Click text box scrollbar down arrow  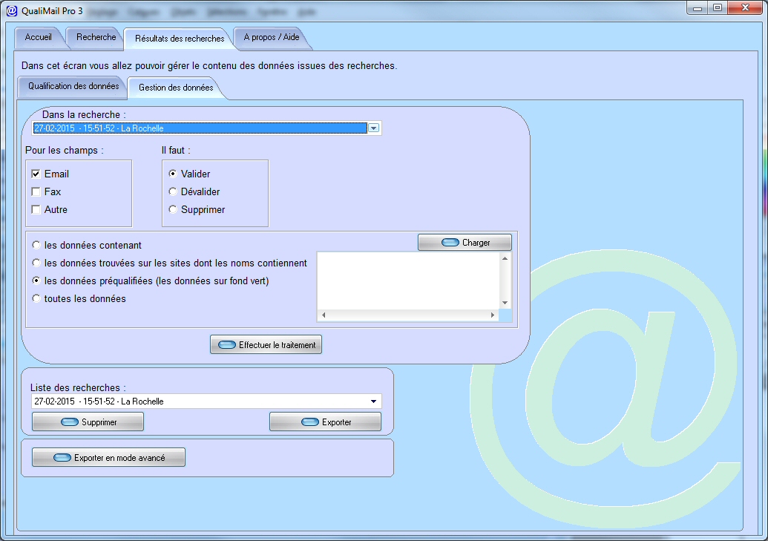click(x=505, y=304)
